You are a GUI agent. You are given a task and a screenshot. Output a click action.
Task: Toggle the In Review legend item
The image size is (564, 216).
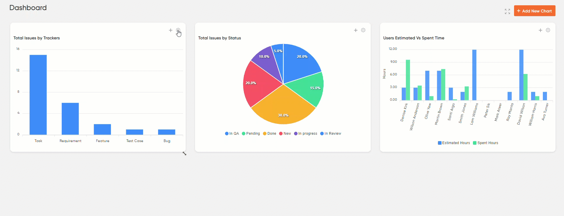point(331,134)
